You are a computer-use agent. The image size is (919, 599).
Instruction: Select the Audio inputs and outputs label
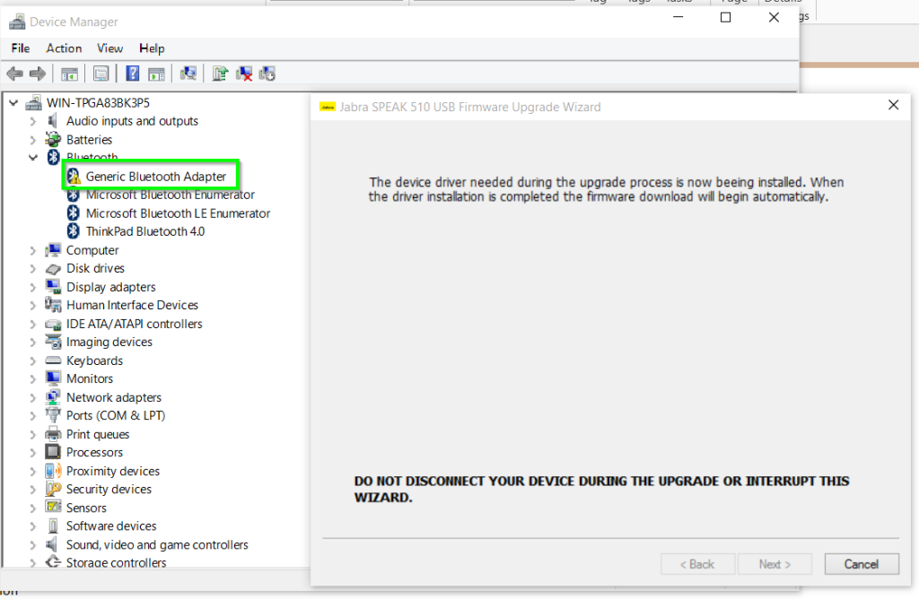[x=132, y=121]
